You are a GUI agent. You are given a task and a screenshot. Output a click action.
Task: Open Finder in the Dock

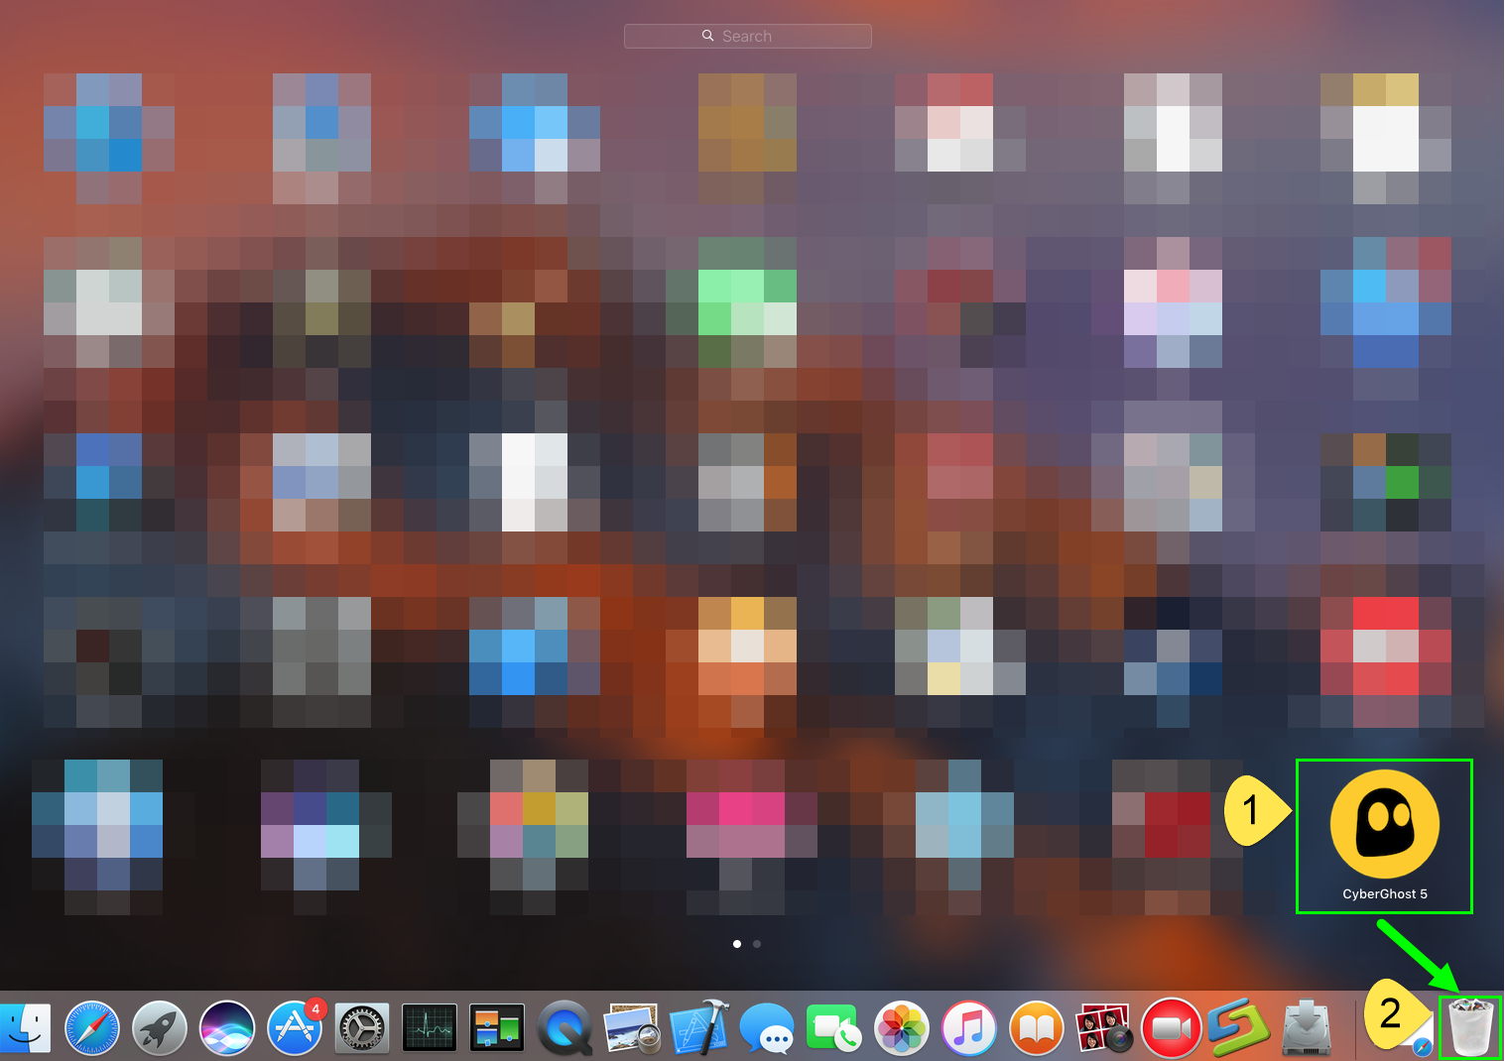click(25, 1028)
